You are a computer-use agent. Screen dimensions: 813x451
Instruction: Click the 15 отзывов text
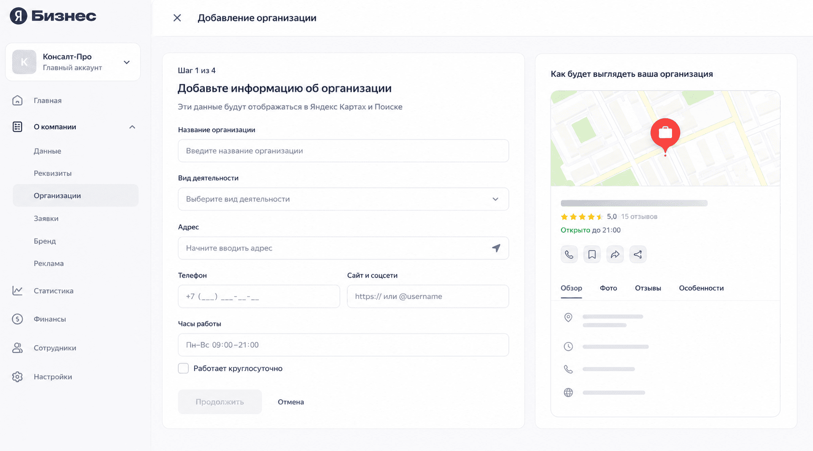coord(639,216)
